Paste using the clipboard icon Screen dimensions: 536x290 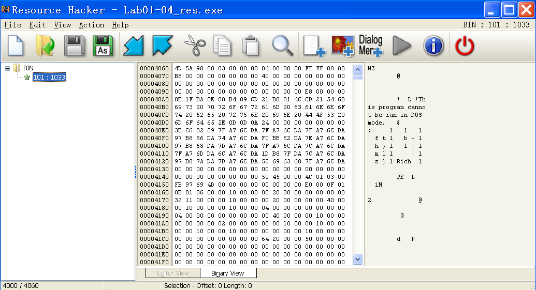250,45
